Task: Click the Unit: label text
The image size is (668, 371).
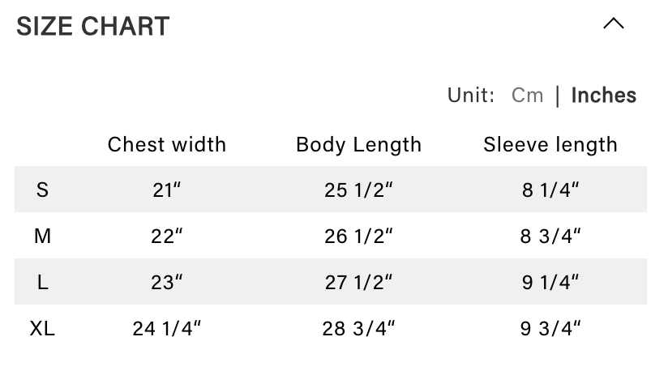Action: [470, 96]
